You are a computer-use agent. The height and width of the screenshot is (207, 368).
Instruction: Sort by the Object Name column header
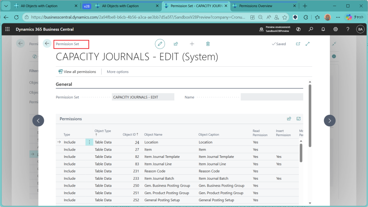(x=153, y=135)
